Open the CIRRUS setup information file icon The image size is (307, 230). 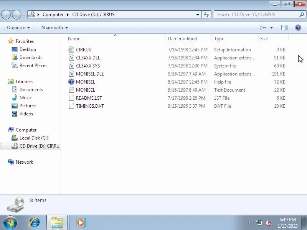[71, 50]
